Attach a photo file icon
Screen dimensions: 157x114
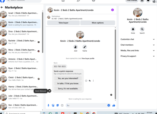pyautogui.click(x=53, y=105)
